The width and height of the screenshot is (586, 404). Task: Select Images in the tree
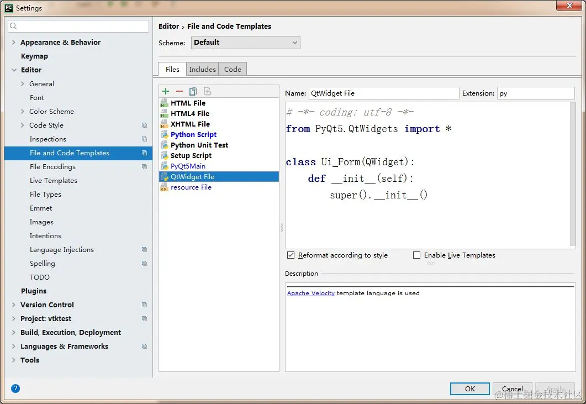pos(41,222)
